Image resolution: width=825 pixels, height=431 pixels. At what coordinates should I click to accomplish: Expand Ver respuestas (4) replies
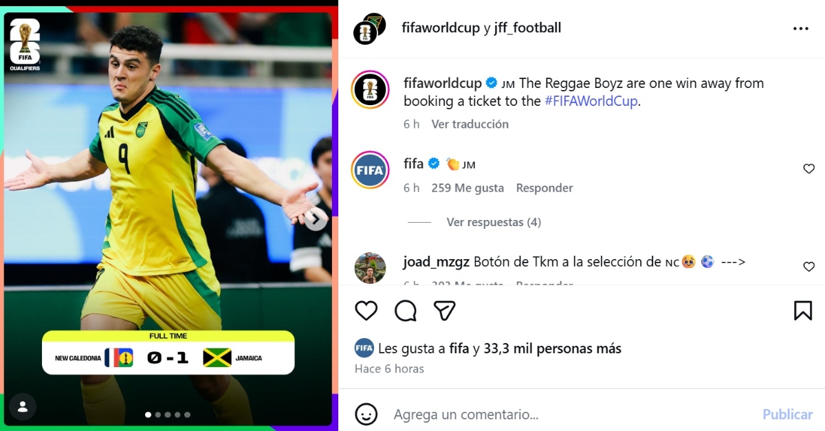494,222
